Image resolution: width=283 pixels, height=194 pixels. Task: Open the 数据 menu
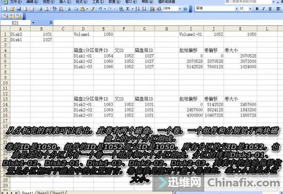tap(115, 2)
